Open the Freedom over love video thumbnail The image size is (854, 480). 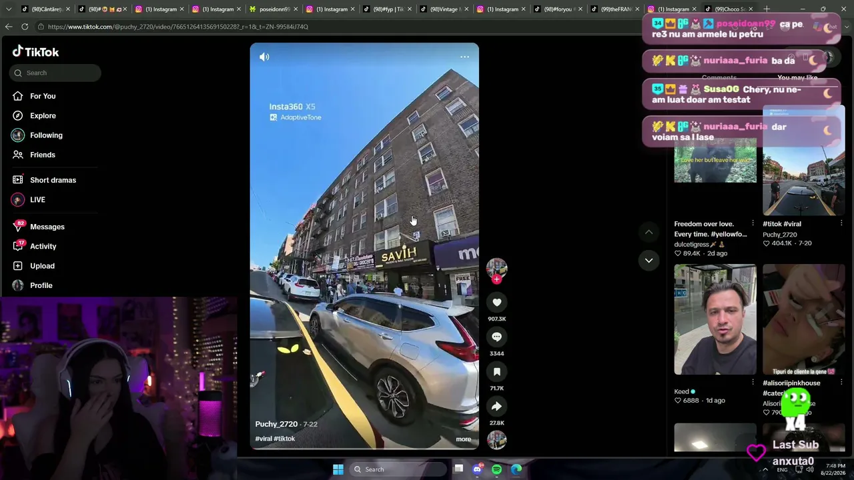pos(715,160)
